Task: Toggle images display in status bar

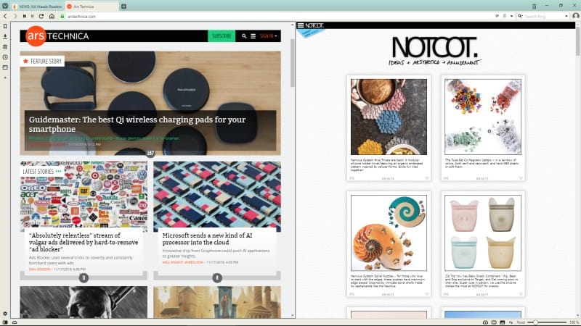Action: coord(502,322)
